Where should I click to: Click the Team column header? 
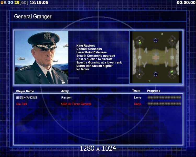[x=136, y=91]
